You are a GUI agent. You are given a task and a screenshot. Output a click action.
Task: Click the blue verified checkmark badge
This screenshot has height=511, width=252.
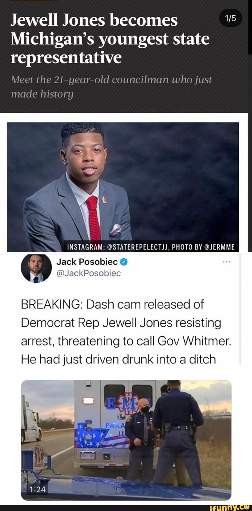point(124,261)
